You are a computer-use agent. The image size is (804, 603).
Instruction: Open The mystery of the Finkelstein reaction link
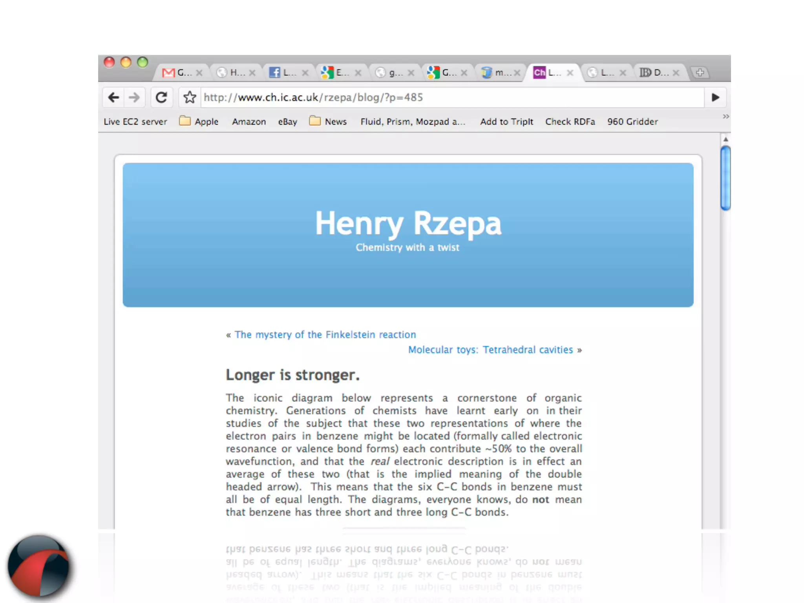pyautogui.click(x=325, y=334)
